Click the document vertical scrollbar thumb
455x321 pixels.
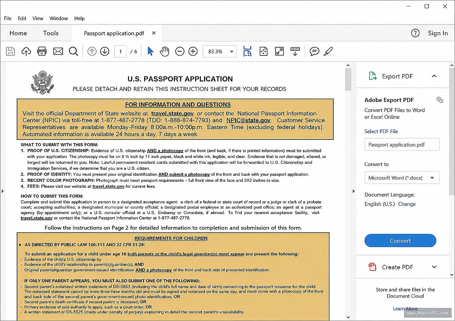point(348,79)
